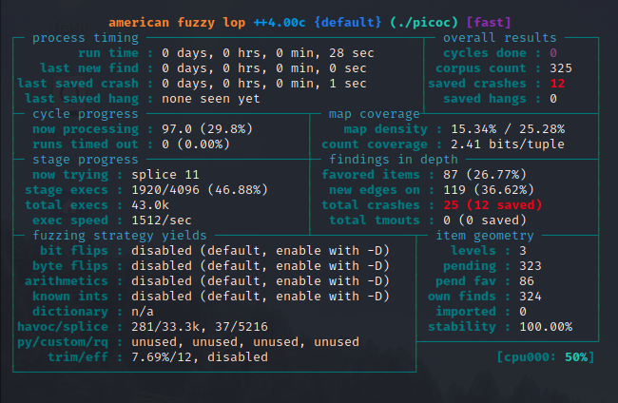Viewport: 618px width, 403px height.
Task: Select the run time value
Action: [268, 53]
